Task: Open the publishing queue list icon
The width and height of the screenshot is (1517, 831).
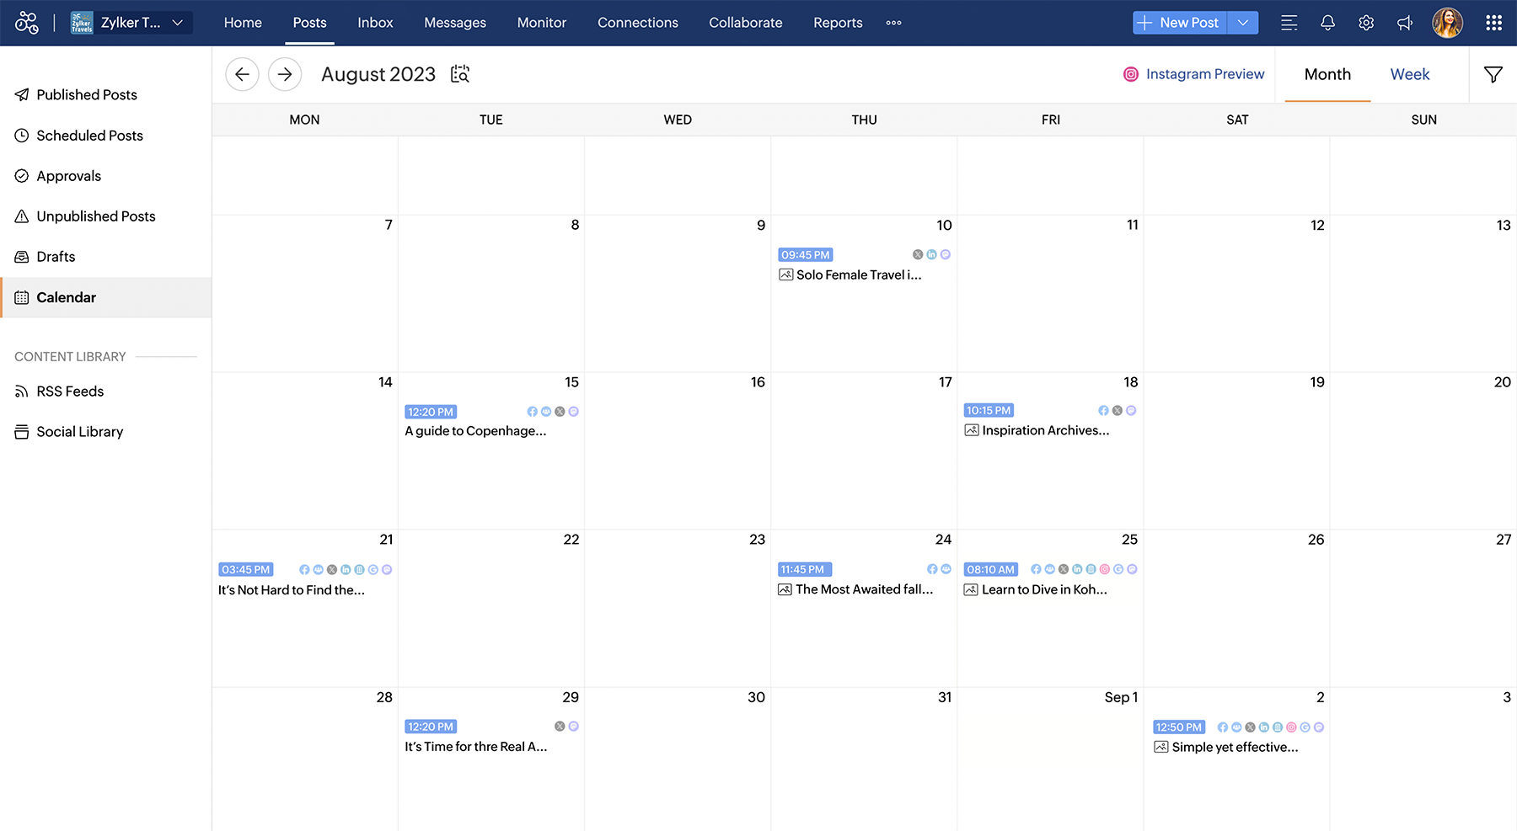Action: [1289, 23]
